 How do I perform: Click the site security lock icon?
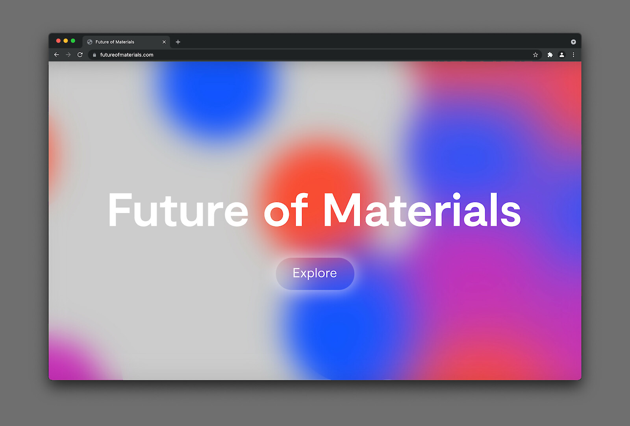(x=94, y=55)
